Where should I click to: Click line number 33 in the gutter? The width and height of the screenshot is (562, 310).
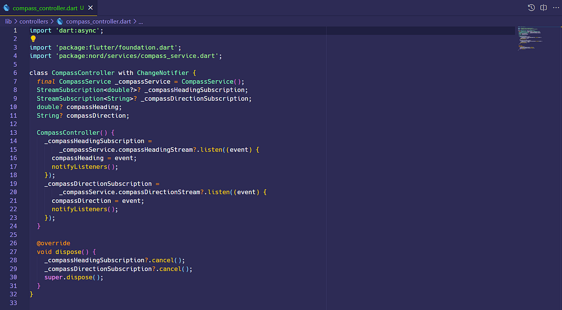click(x=13, y=303)
